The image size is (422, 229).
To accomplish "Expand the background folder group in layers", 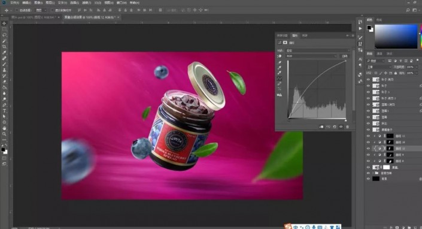I will click(x=374, y=173).
